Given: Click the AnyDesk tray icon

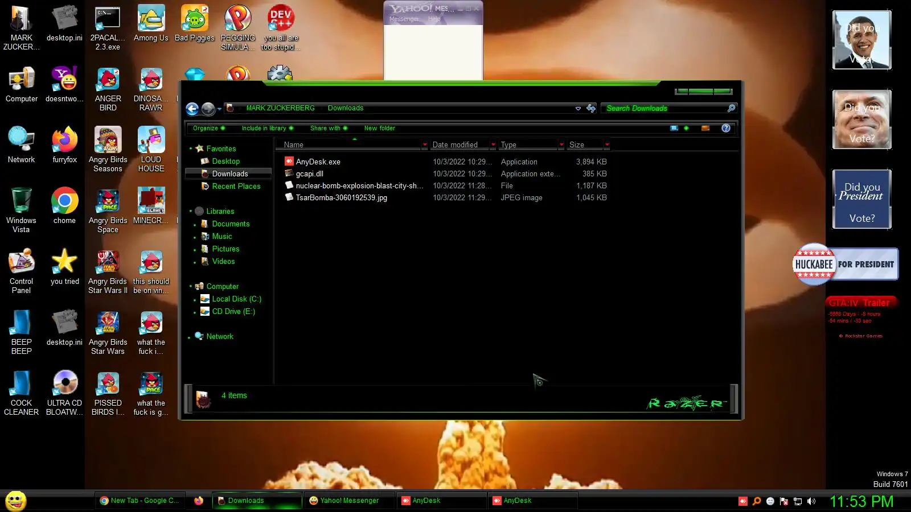Looking at the screenshot, I should point(742,501).
